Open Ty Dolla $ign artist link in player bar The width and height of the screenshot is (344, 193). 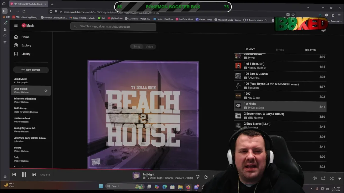[x=154, y=178]
